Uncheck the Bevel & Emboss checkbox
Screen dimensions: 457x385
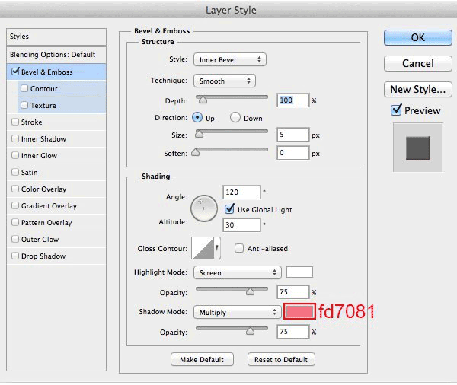click(x=15, y=72)
